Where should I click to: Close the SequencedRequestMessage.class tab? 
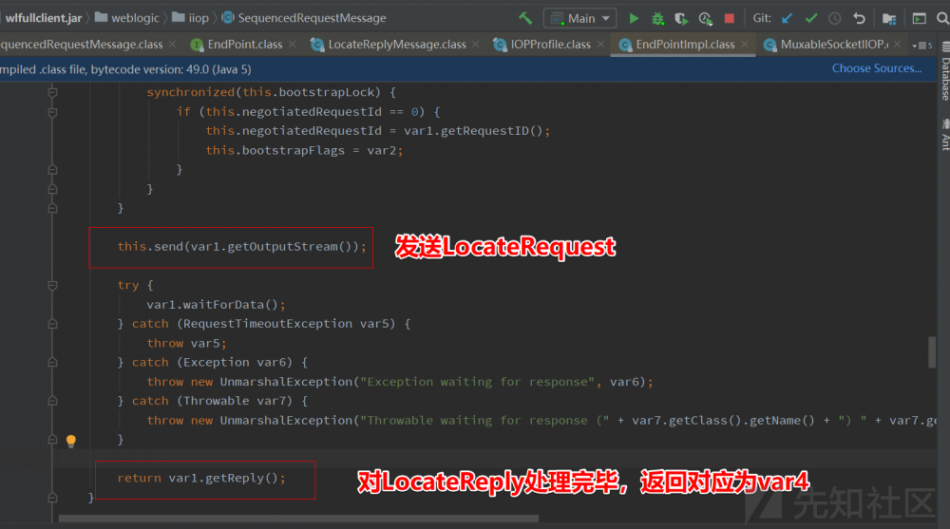click(x=173, y=45)
